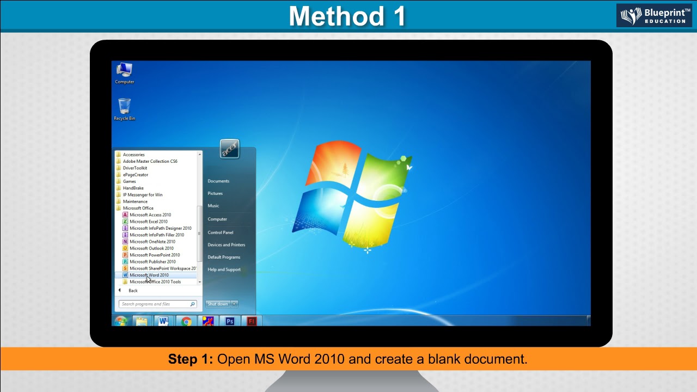Open Pictures from the Start menu
This screenshot has height=392, width=697.
pos(215,193)
